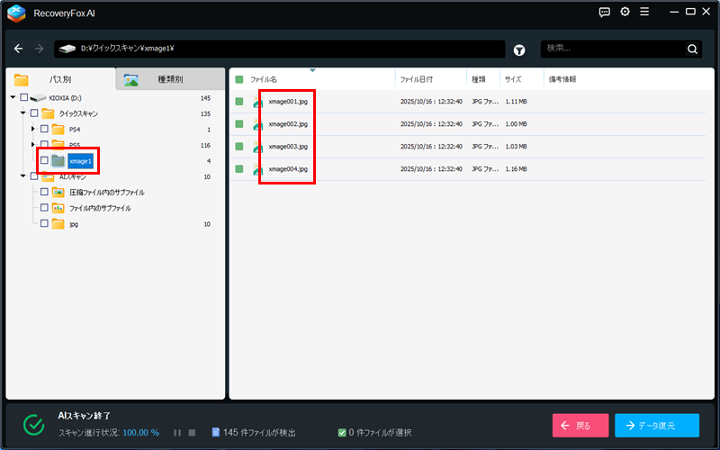Tick the checkbox for PS4 folder
Image resolution: width=720 pixels, height=450 pixels.
pyautogui.click(x=44, y=130)
